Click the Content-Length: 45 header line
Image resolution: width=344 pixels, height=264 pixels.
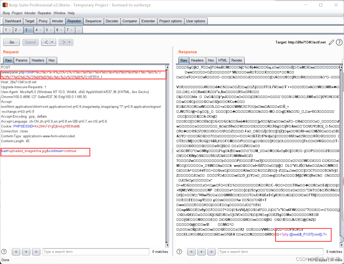point(15,141)
